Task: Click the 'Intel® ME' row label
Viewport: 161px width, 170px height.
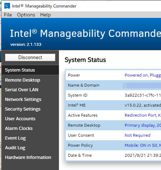Action: coord(77,105)
